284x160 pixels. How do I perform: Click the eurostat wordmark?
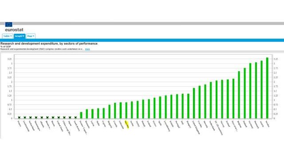pos(14,30)
